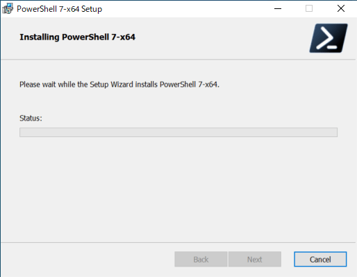Click the disabled Back button
This screenshot has height=277, width=357.
point(201,259)
